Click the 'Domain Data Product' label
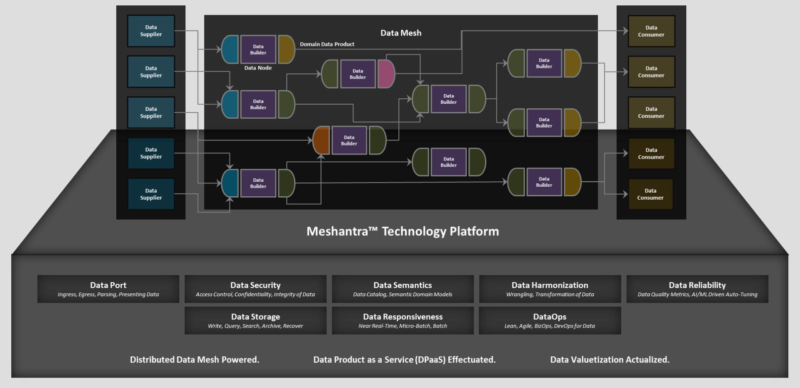This screenshot has height=388, width=800. pyautogui.click(x=327, y=44)
